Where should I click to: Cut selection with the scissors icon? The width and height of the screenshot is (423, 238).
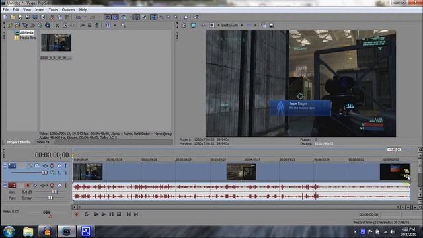(x=52, y=17)
